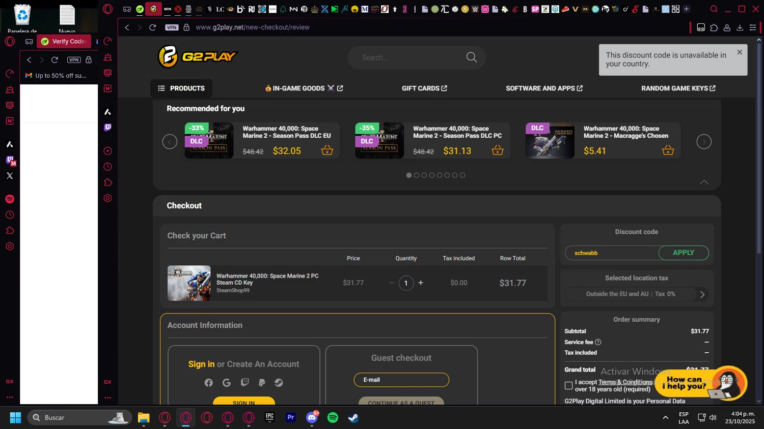Add a new tab with the plus icon
The image size is (764, 429).
coord(686,9)
